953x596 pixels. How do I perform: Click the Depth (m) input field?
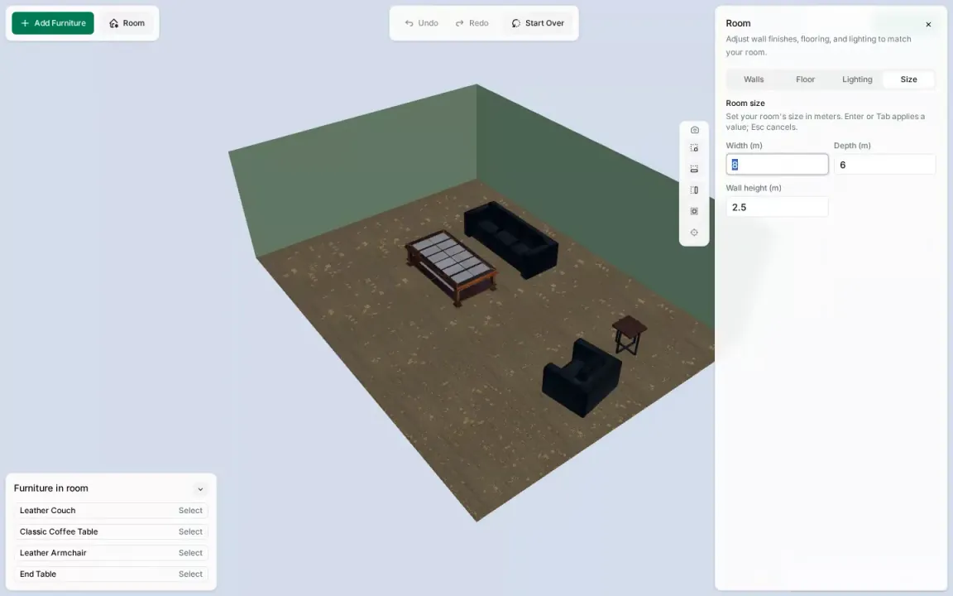click(x=884, y=164)
